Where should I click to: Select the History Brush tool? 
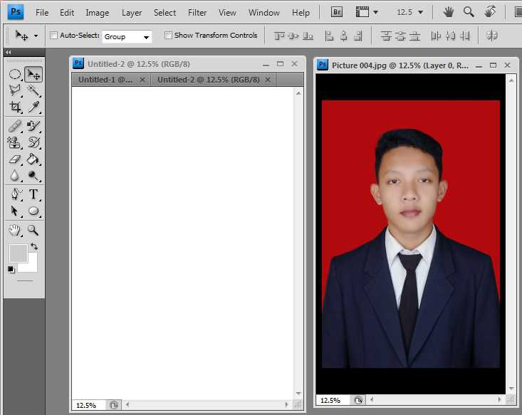coord(33,142)
